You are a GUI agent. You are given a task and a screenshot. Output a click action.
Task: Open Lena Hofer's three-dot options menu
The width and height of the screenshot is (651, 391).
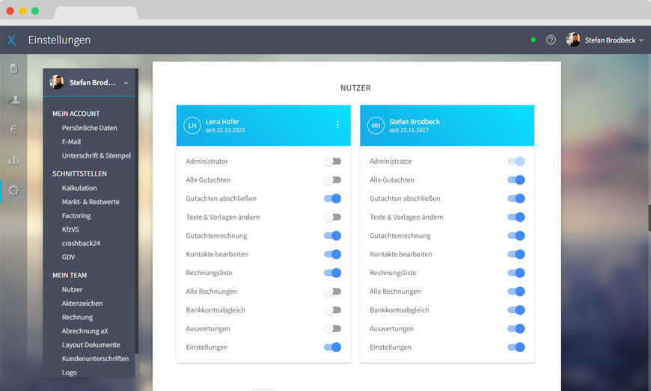click(337, 125)
